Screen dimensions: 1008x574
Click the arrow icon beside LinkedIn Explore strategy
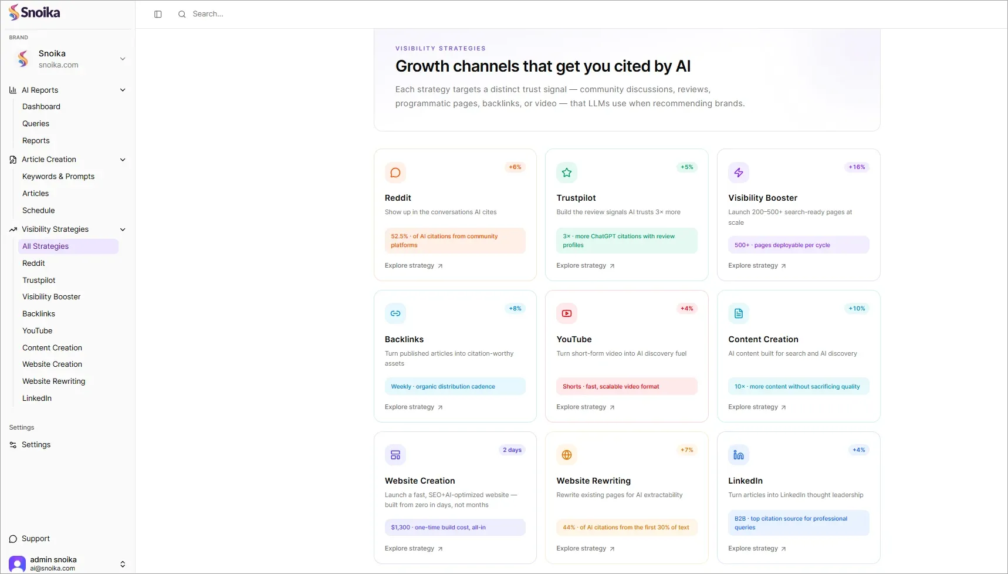(x=783, y=549)
